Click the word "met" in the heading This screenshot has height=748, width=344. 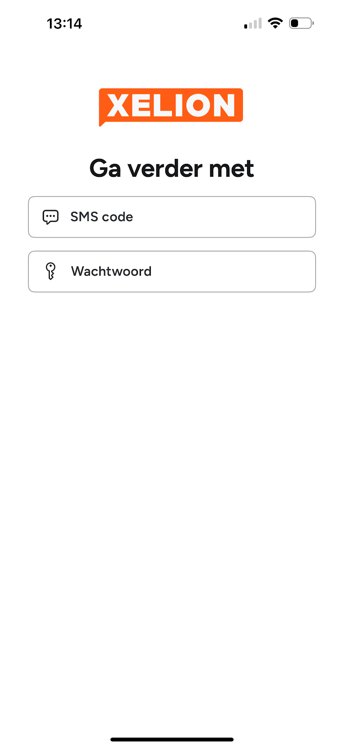pyautogui.click(x=231, y=169)
